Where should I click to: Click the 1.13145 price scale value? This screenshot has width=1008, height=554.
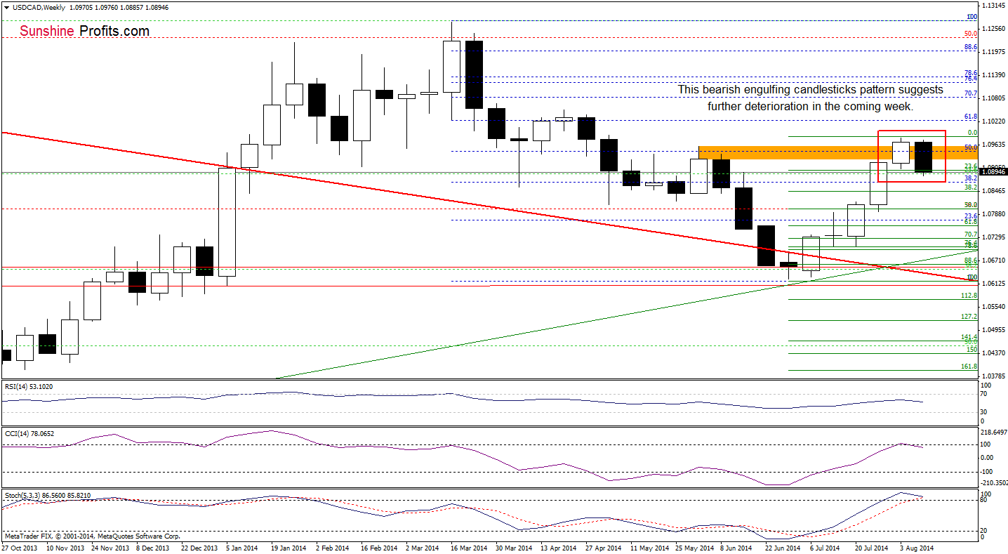pyautogui.click(x=994, y=5)
